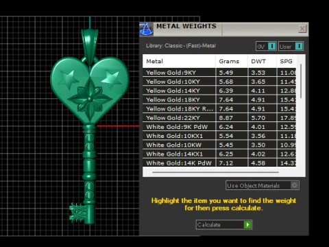The width and height of the screenshot is (329, 247).
Task: Click the key teeth at the shaft bottom
Action: pos(77,213)
